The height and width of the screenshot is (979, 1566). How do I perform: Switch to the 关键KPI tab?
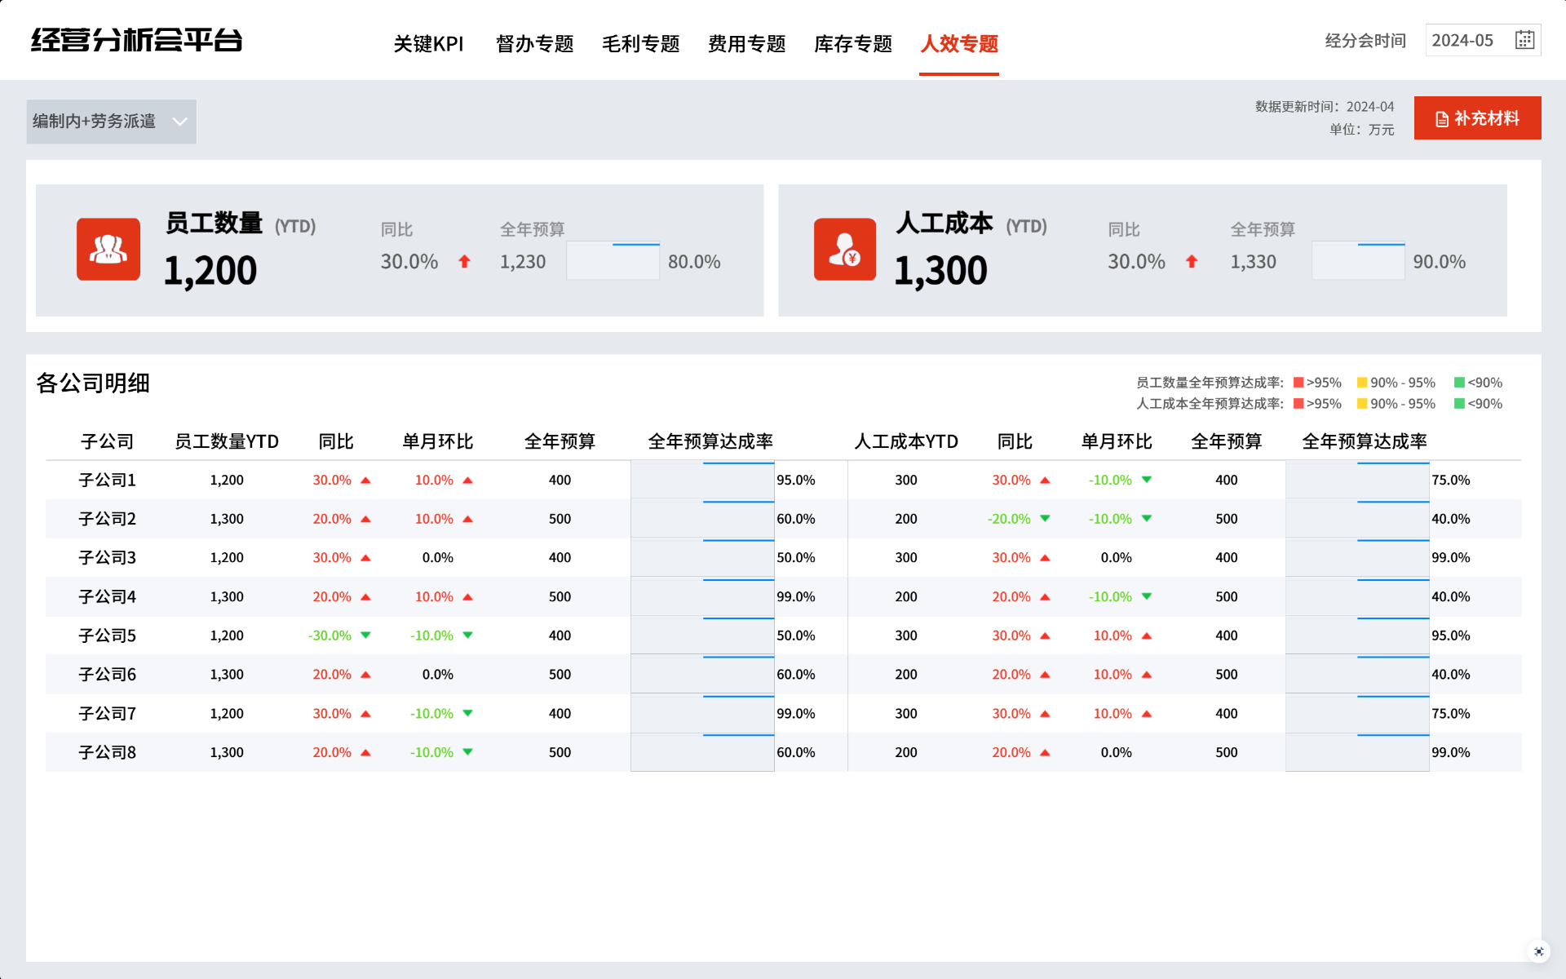pos(428,44)
